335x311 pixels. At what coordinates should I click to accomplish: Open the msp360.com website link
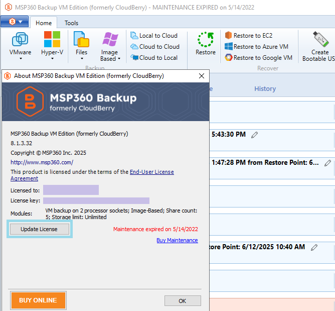42,162
